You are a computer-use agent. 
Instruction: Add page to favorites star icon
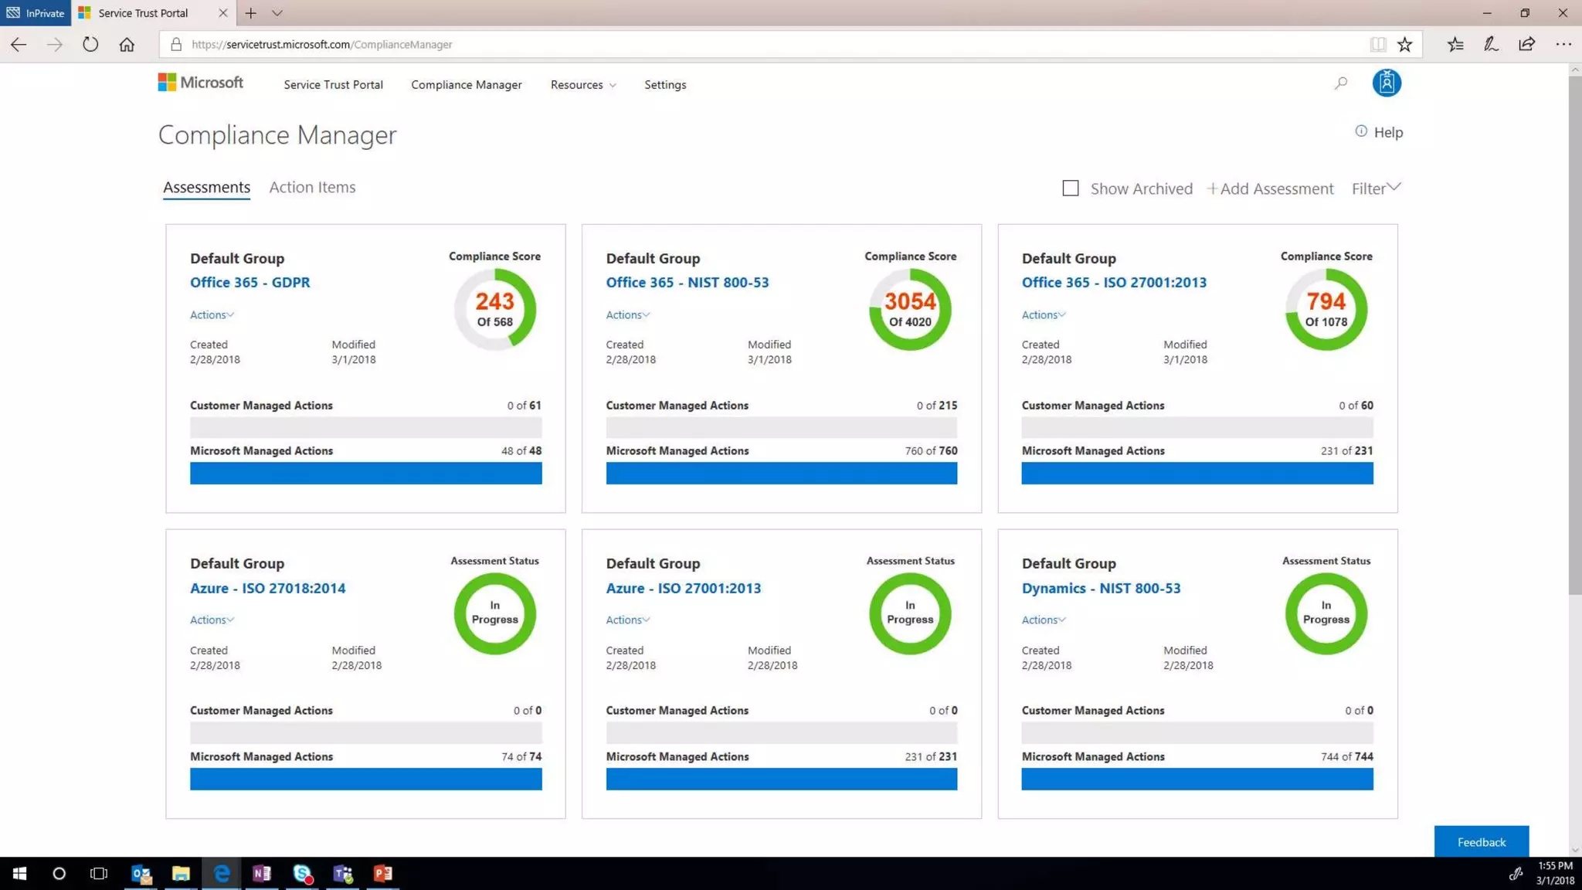[1404, 45]
